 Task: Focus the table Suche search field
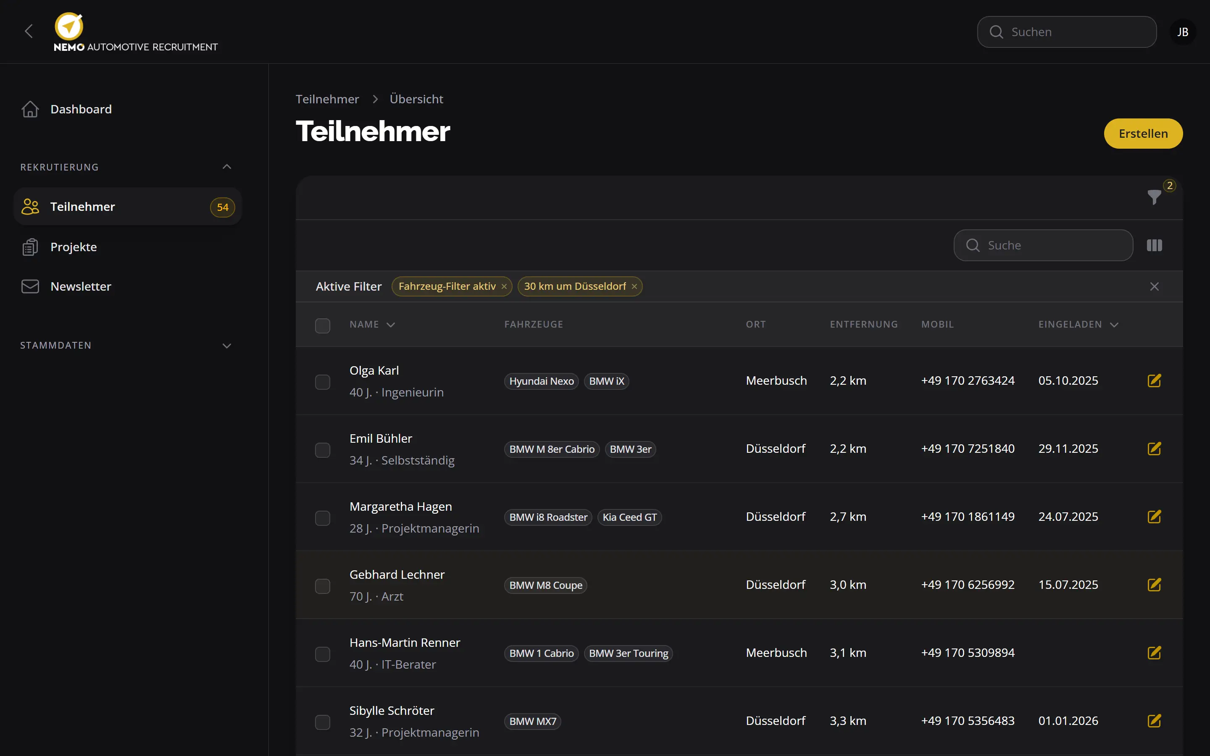(1043, 246)
